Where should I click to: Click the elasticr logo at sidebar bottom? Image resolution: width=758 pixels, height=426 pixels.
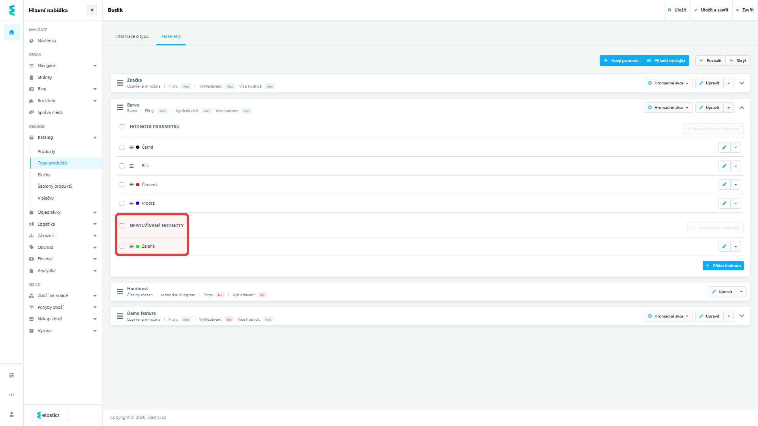[49, 415]
